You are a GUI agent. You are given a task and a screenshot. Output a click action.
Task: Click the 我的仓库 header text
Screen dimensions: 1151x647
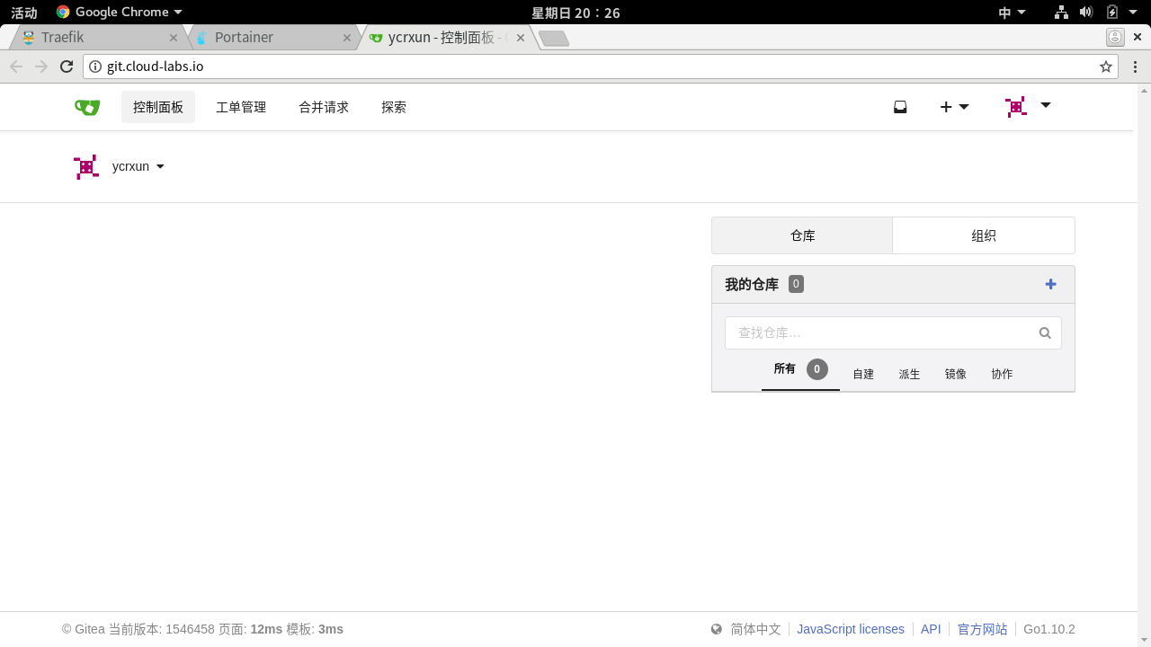pyautogui.click(x=752, y=284)
